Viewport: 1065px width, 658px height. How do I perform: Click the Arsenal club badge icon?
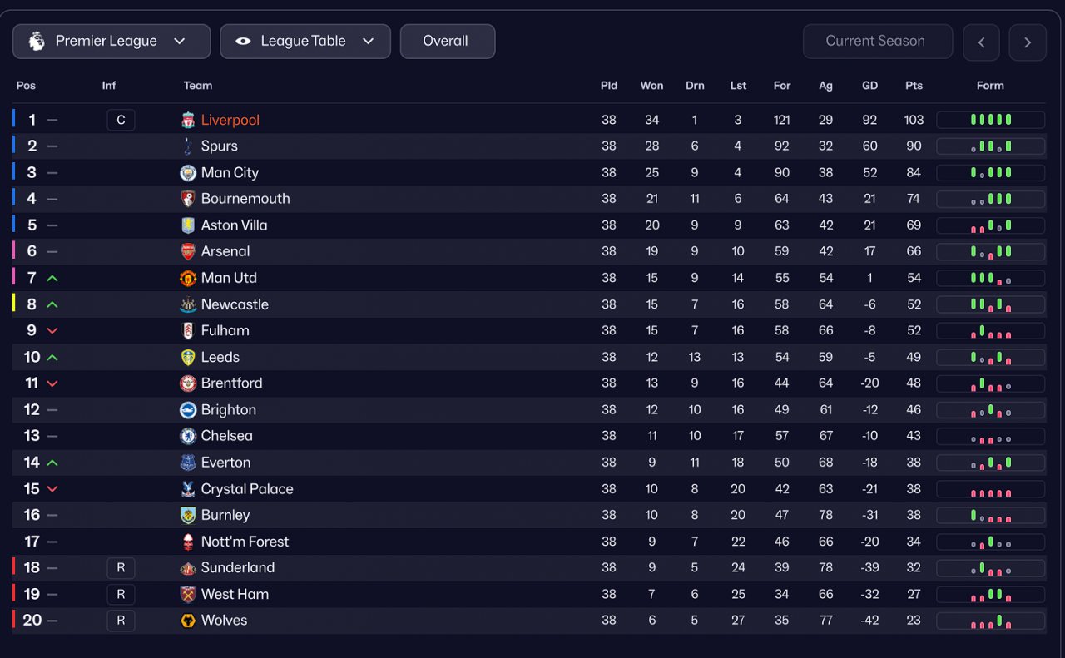188,251
